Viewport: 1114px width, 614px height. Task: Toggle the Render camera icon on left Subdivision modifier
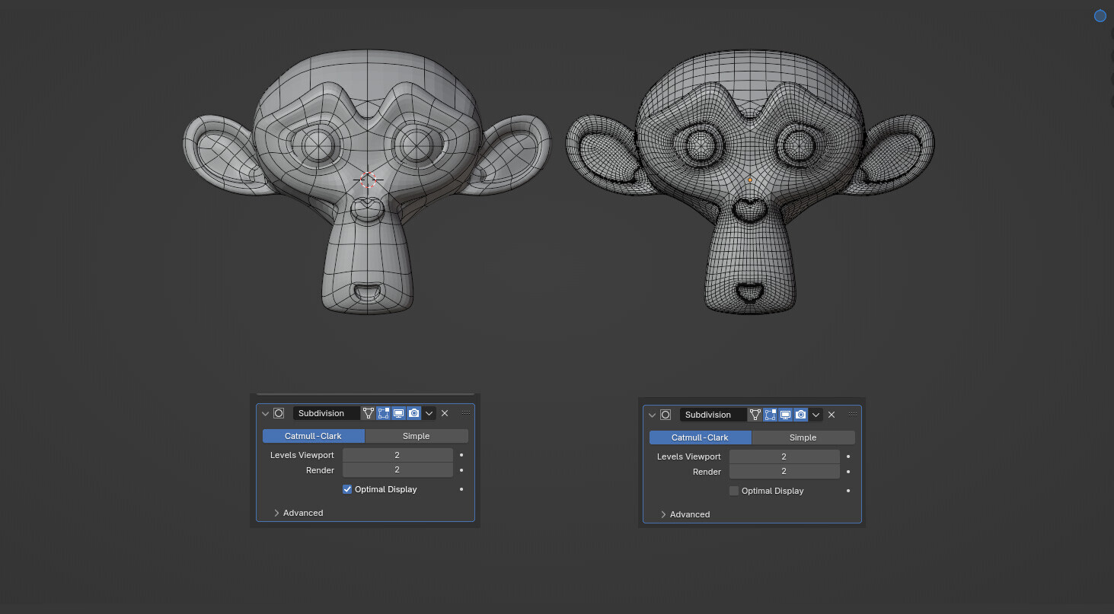[413, 413]
